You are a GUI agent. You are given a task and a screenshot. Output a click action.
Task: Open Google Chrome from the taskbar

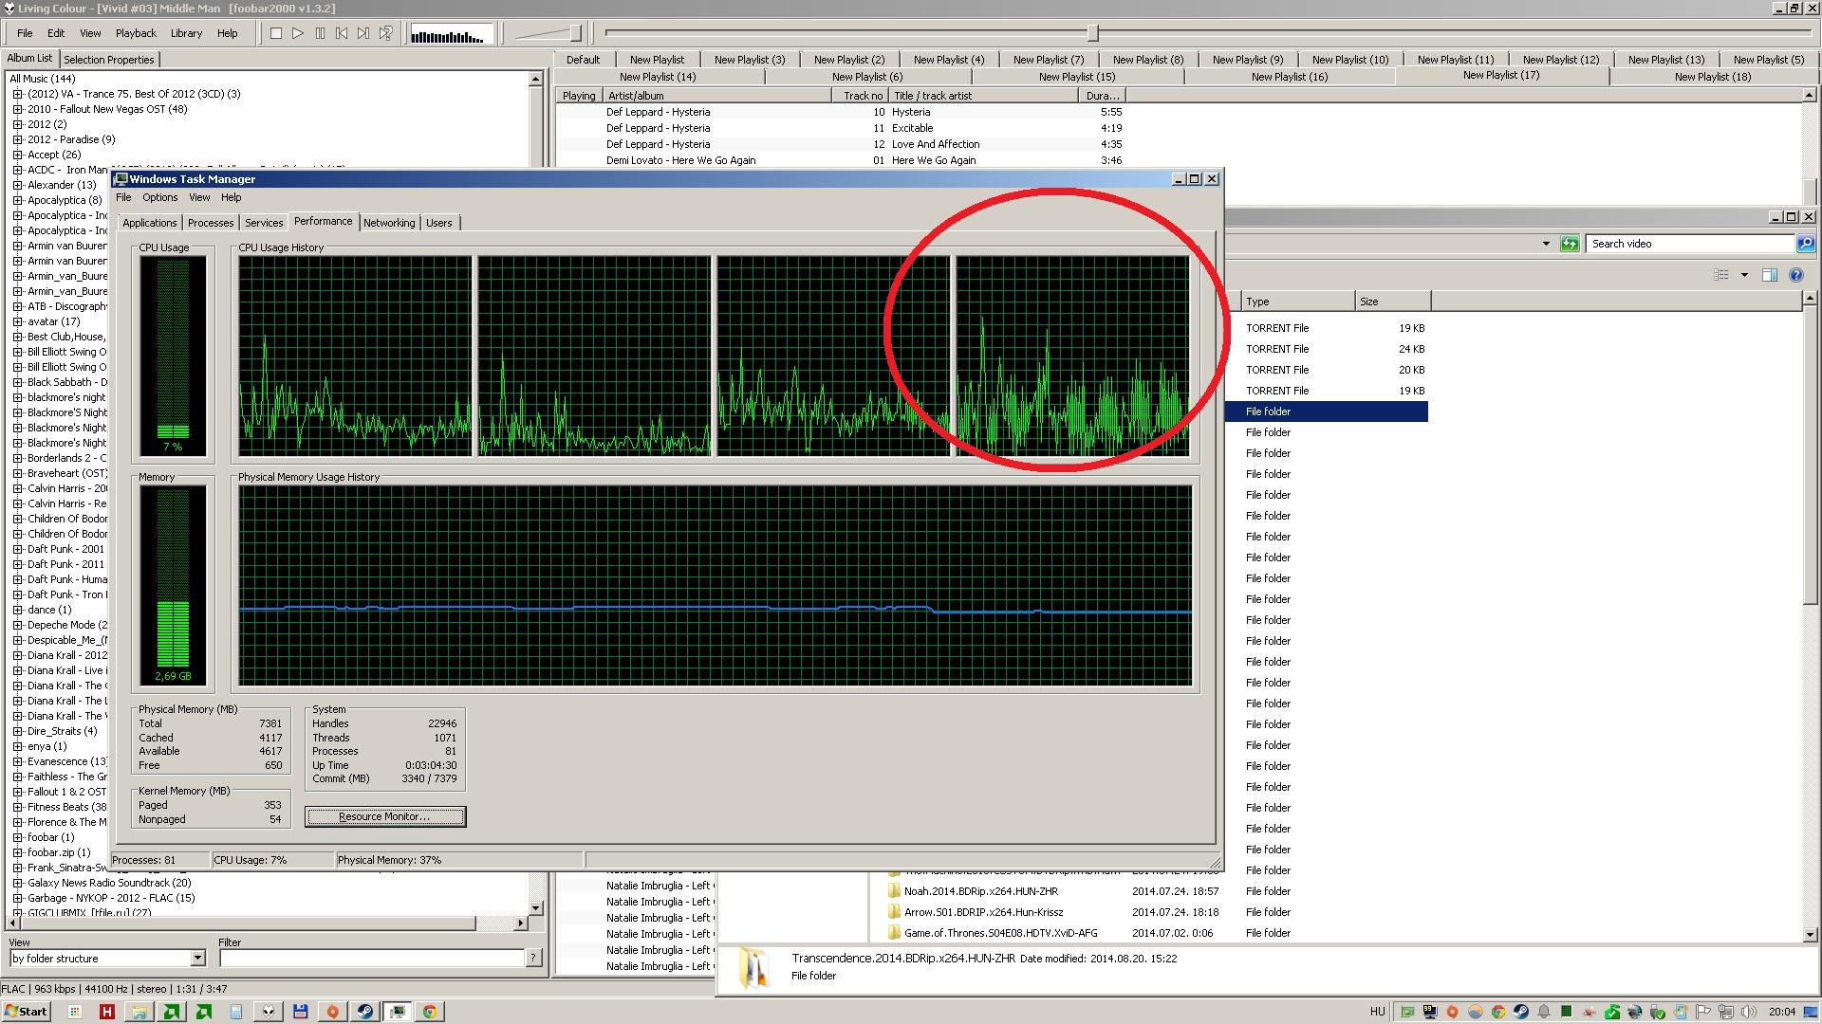(429, 1012)
